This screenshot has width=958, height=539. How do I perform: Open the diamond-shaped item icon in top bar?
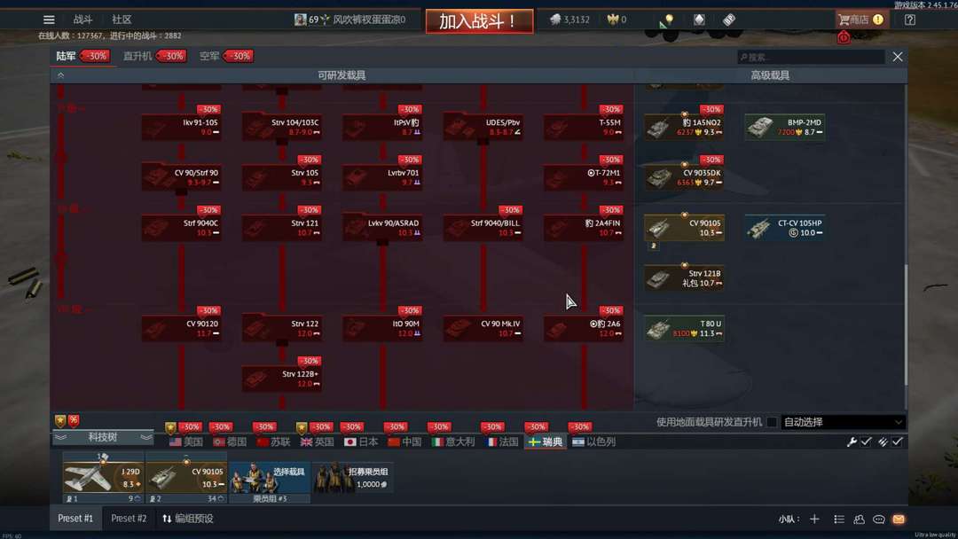pyautogui.click(x=699, y=20)
